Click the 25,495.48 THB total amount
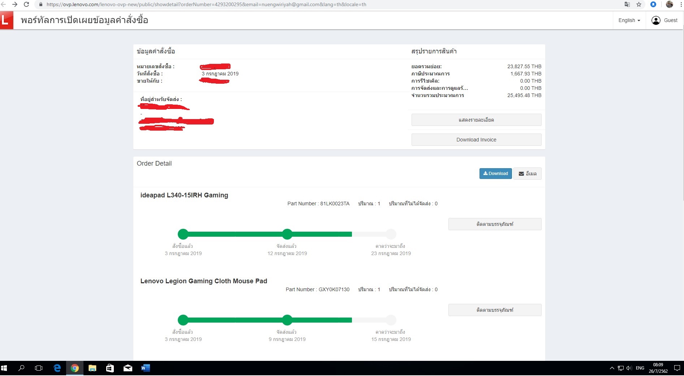The image size is (684, 376). (x=524, y=95)
